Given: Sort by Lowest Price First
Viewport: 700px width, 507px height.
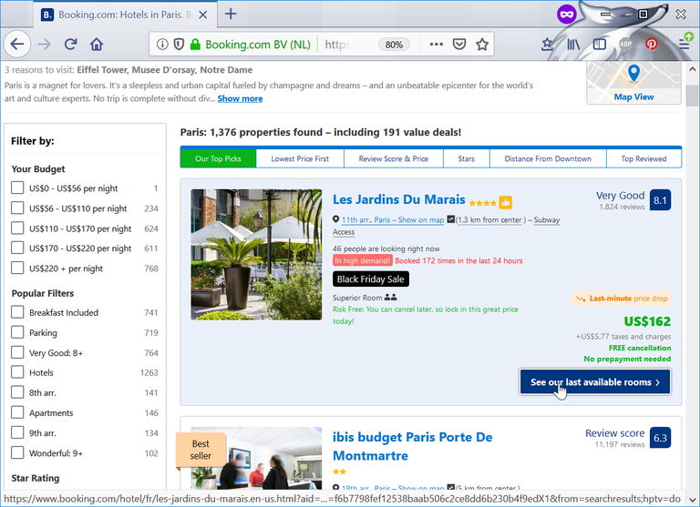Looking at the screenshot, I should coord(300,158).
